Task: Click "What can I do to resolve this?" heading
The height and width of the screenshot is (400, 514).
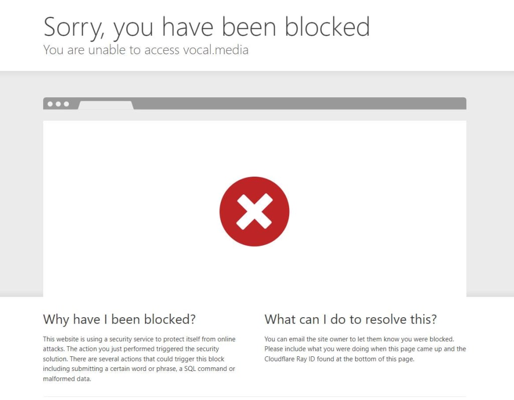Action: 351,319
